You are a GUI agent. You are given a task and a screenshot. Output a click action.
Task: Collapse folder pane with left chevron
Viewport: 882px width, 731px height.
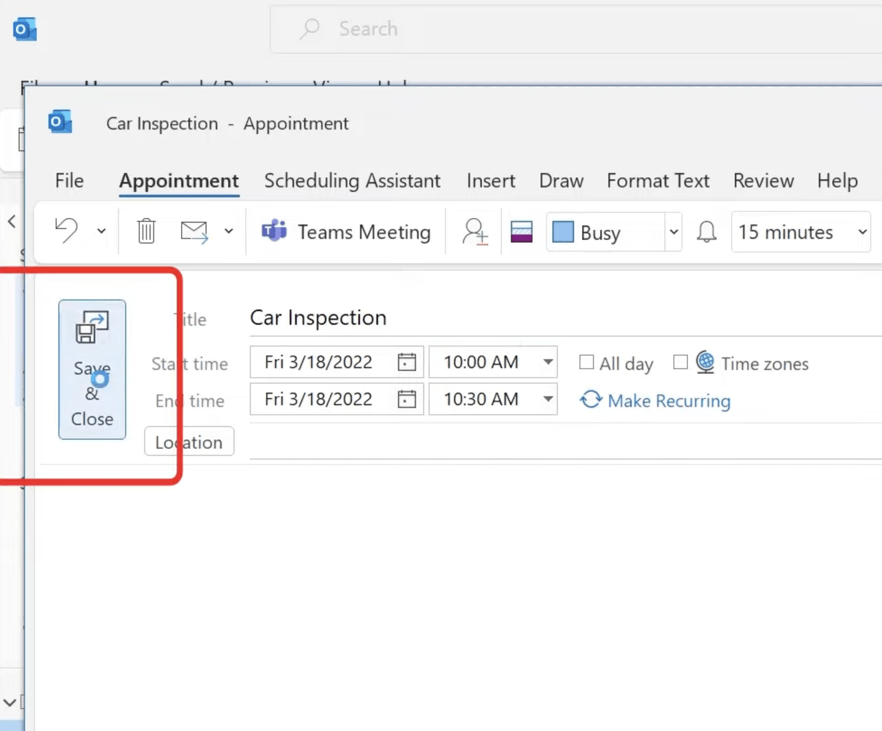[11, 221]
